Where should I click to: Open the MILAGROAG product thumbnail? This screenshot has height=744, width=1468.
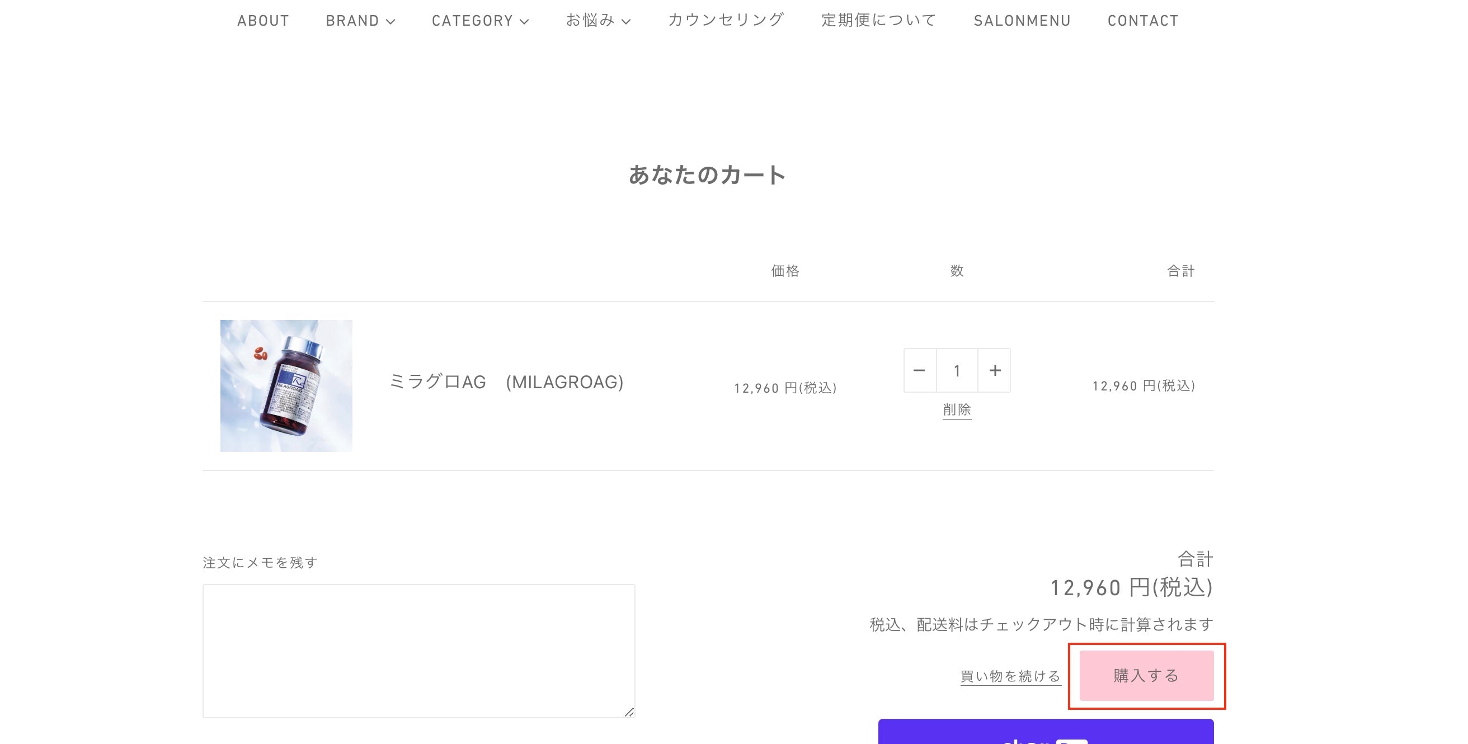point(286,385)
